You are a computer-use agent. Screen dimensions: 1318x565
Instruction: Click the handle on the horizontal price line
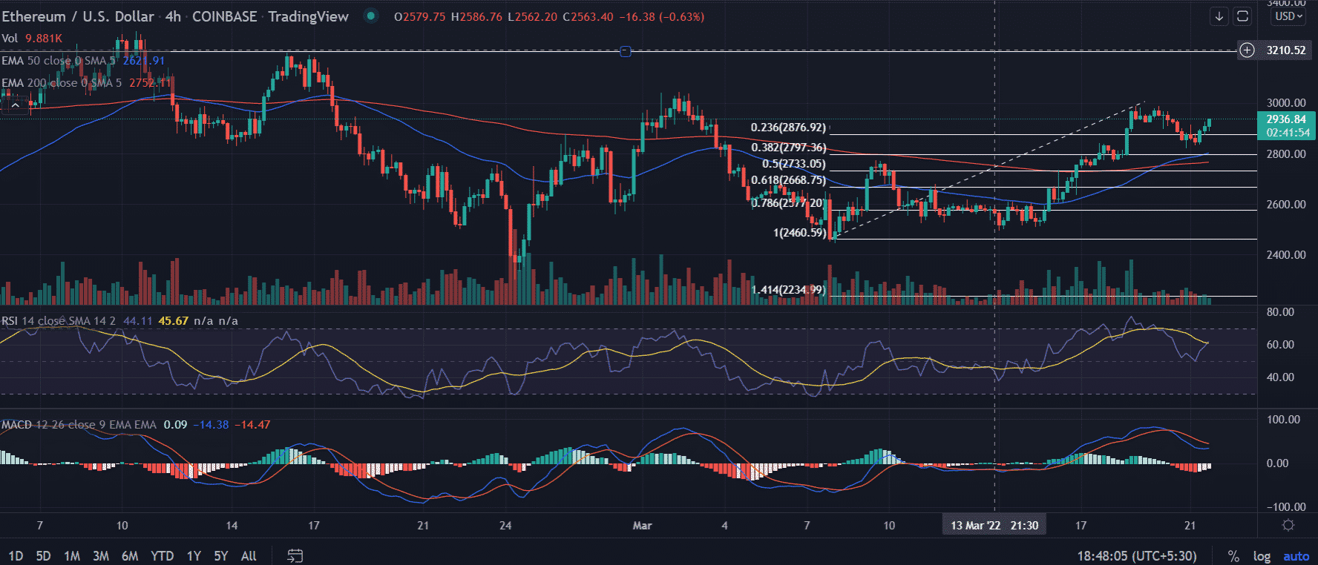[x=625, y=51]
